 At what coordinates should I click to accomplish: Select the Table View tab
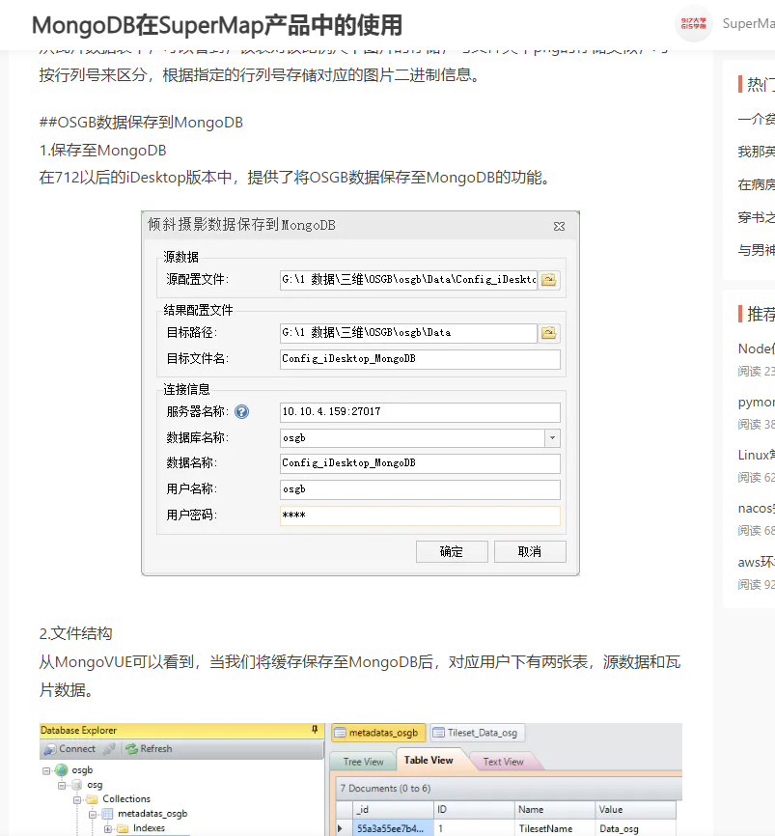(x=429, y=761)
